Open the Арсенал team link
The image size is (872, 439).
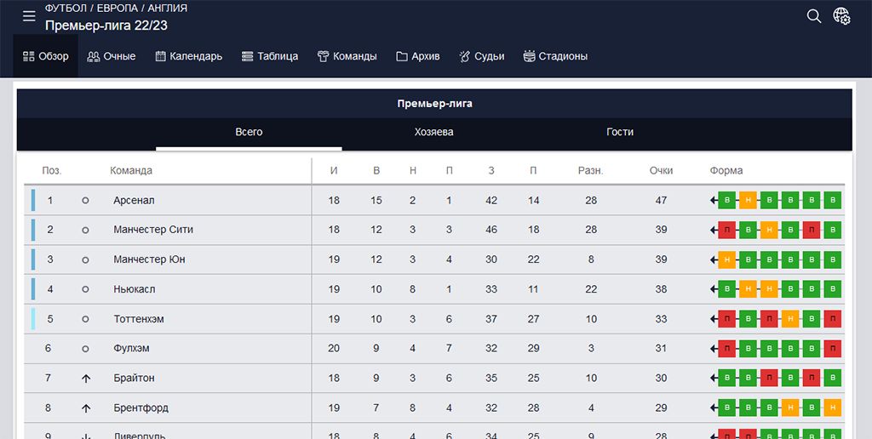click(134, 201)
